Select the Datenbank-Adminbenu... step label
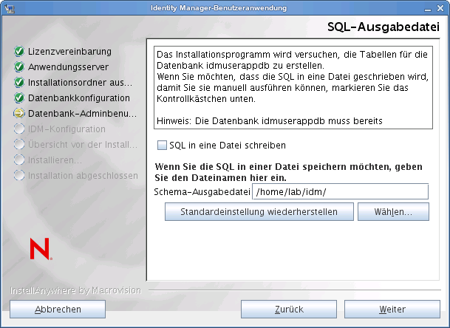 pos(82,113)
